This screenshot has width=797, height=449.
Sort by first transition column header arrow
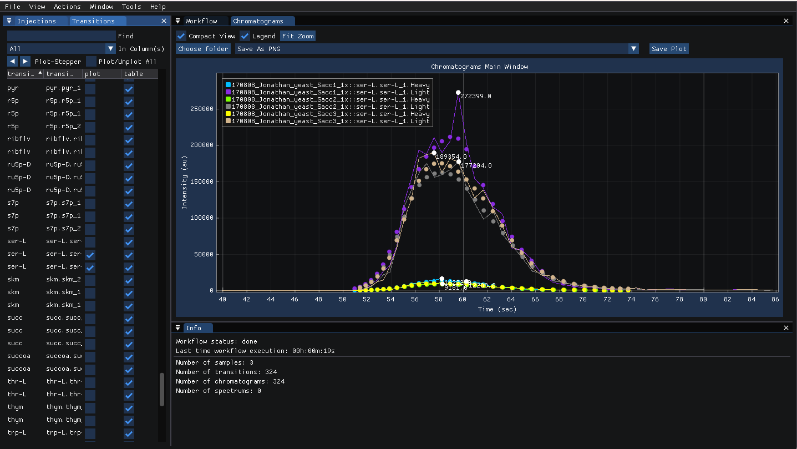[x=39, y=73]
